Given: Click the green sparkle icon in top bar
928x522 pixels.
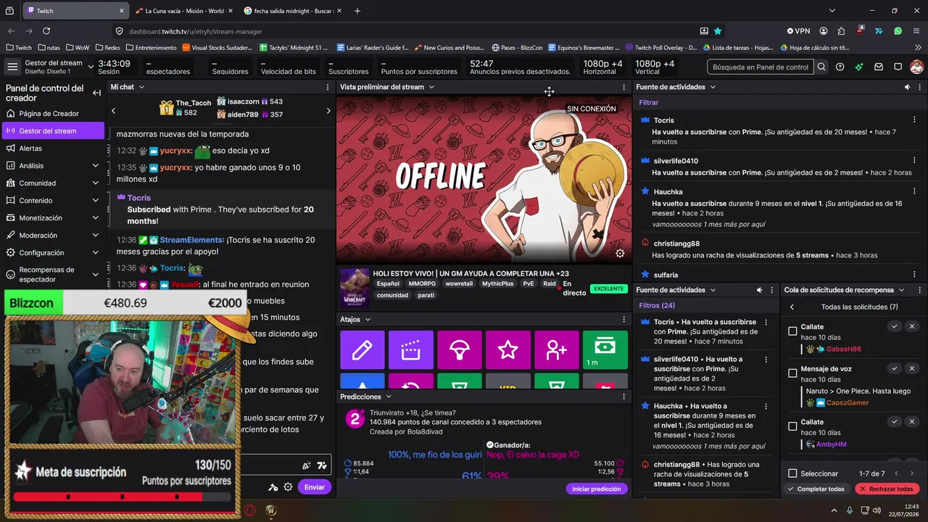Looking at the screenshot, I should (x=859, y=67).
